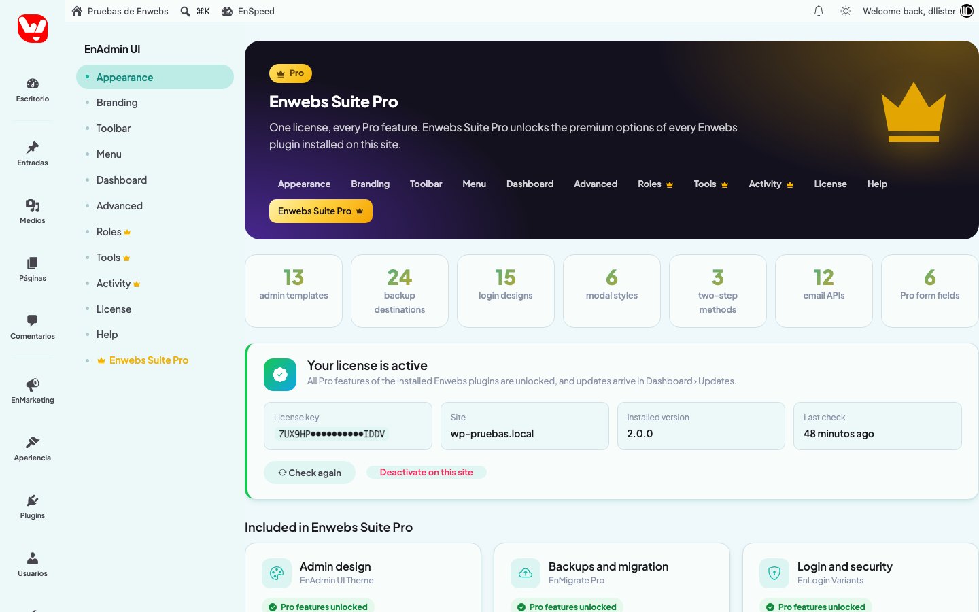
Task: Open the Escritorio dashboard icon
Action: pyautogui.click(x=33, y=90)
